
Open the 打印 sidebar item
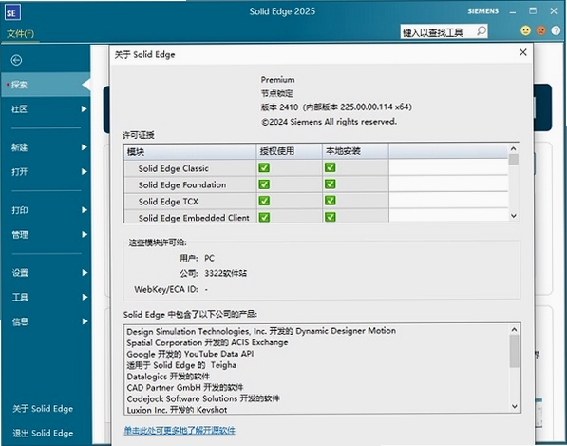[46, 210]
